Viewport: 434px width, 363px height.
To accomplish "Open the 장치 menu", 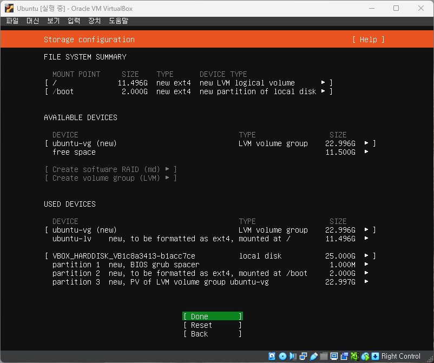I will [94, 21].
